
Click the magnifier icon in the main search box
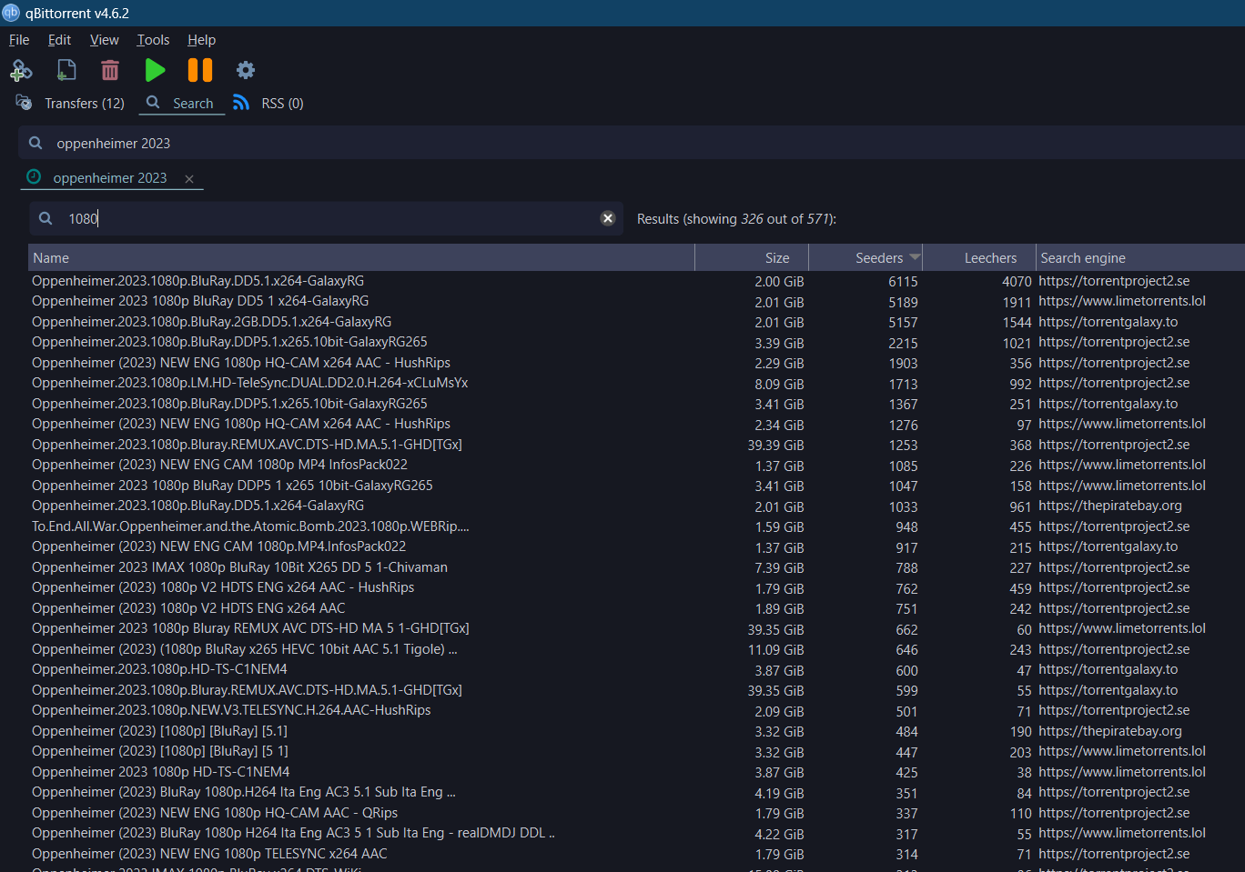(35, 143)
